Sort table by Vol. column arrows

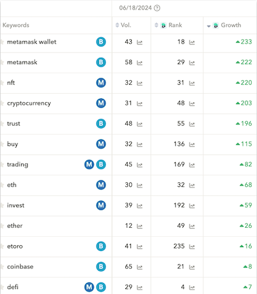click(x=117, y=25)
